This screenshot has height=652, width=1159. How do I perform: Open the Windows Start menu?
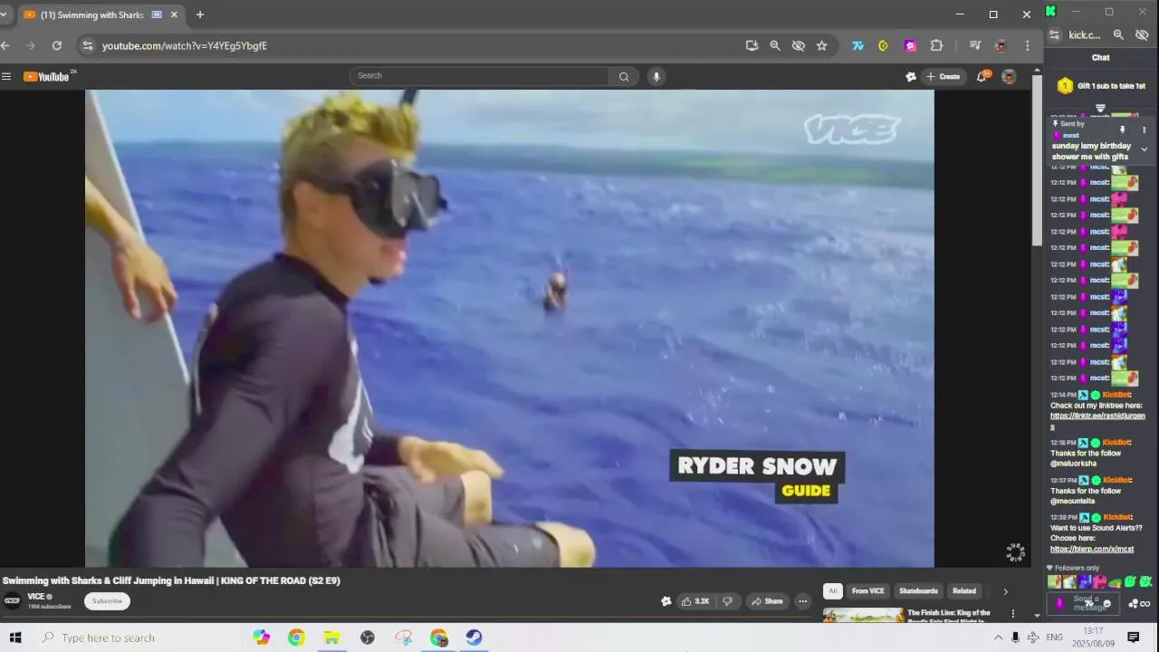click(x=15, y=638)
